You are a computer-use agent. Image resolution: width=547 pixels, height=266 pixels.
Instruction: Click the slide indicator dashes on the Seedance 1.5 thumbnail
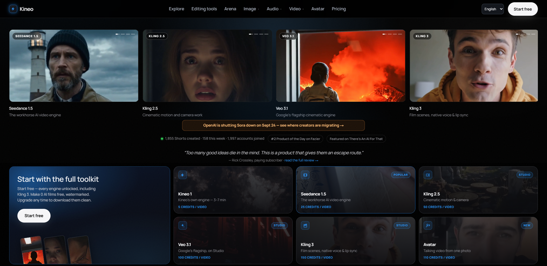pyautogui.click(x=125, y=34)
